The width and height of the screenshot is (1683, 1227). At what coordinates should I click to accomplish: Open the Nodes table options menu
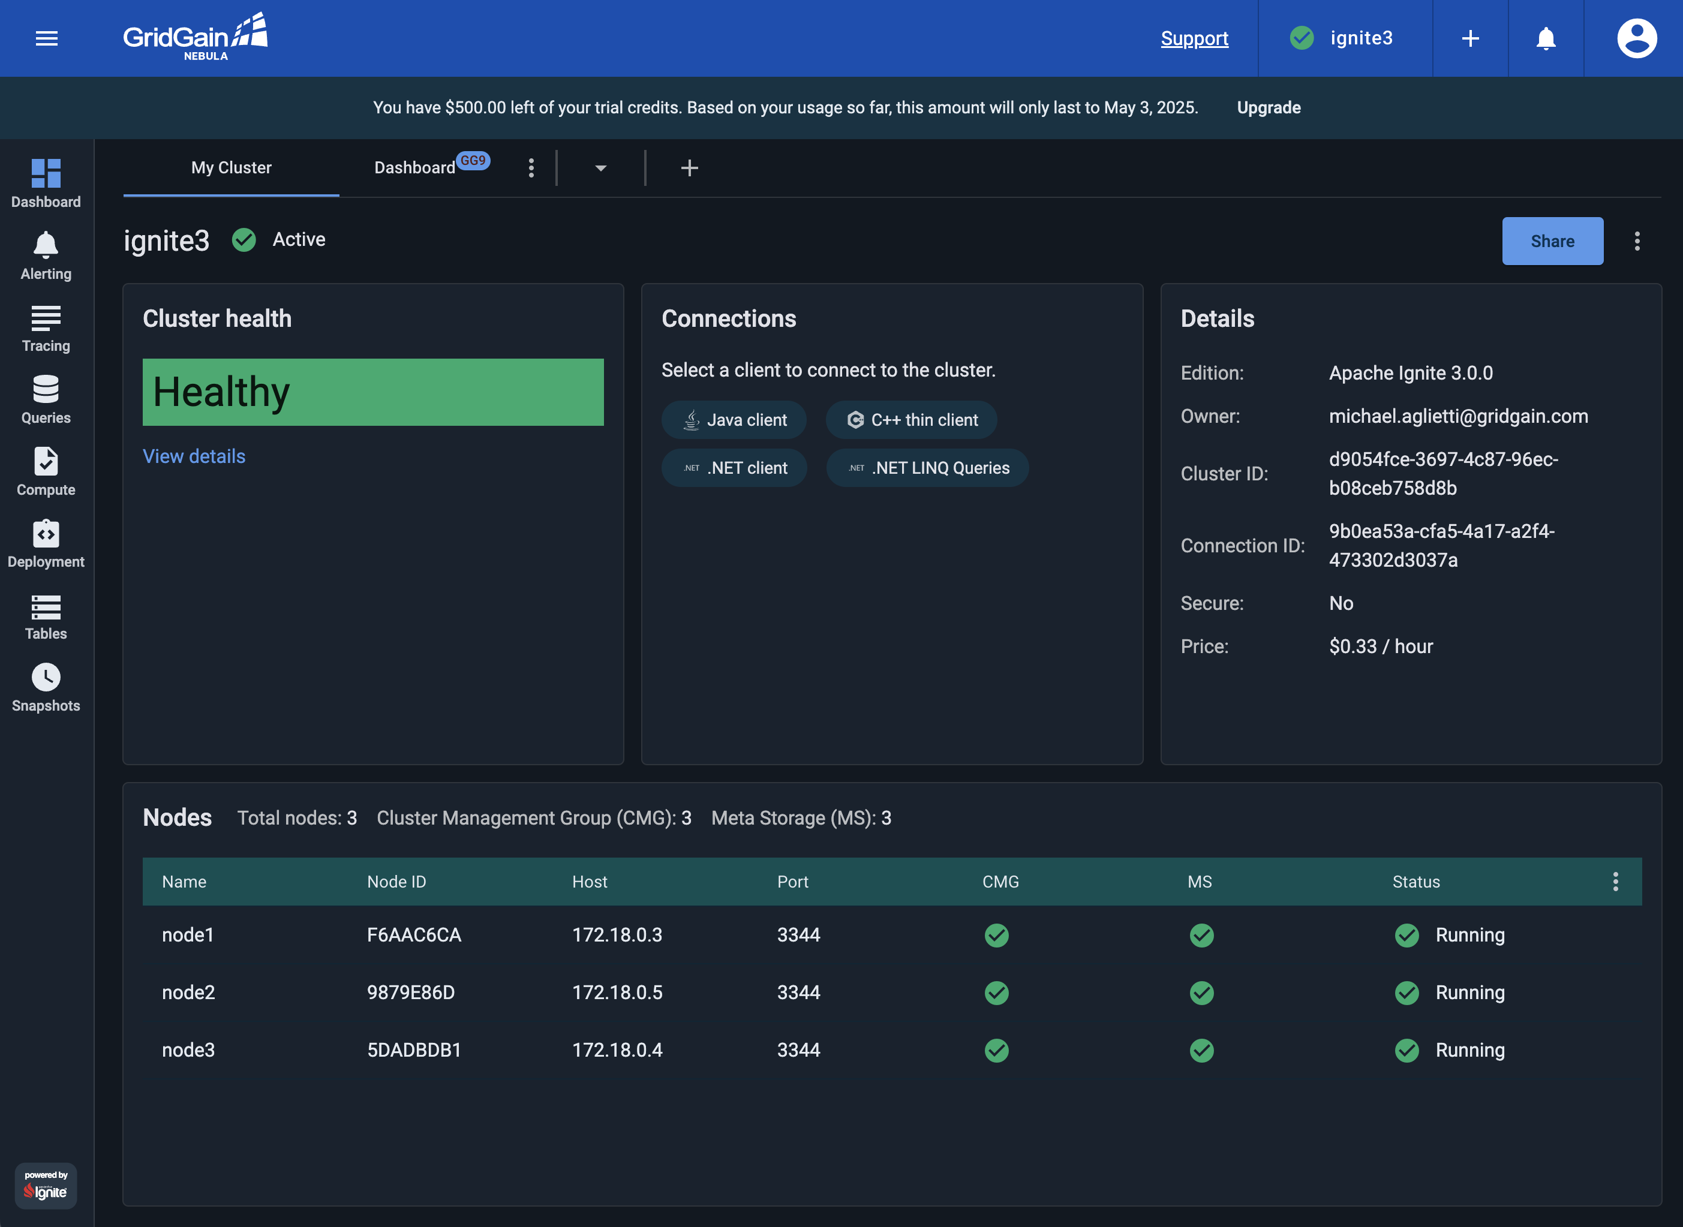(1615, 881)
